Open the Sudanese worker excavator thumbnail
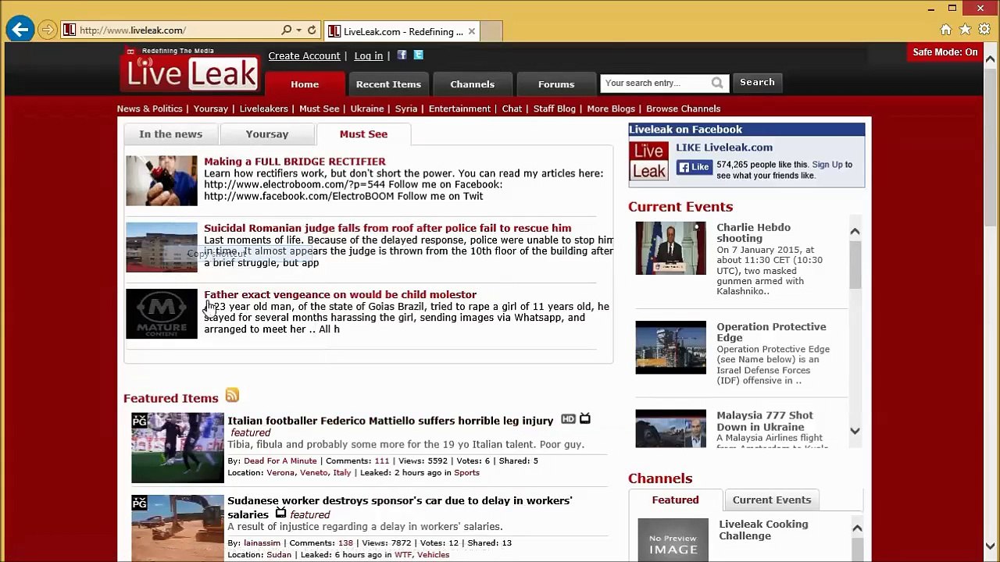The image size is (1000, 562). (x=177, y=528)
